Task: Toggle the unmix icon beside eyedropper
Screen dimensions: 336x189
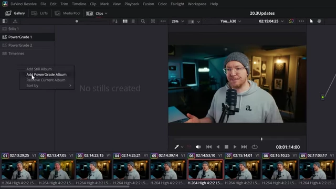Action: 189,147
